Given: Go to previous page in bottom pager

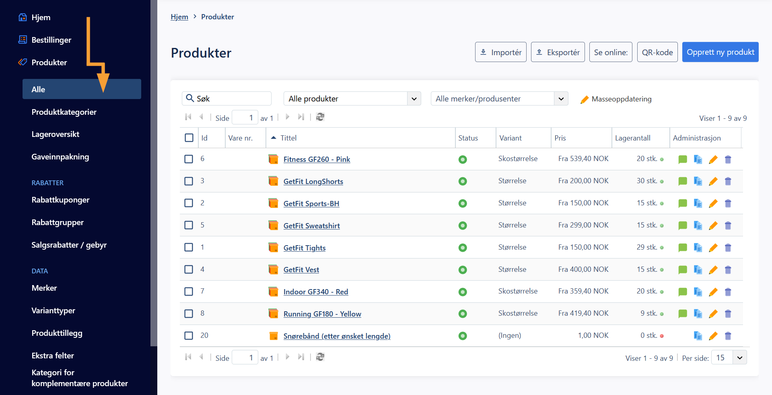Looking at the screenshot, I should (x=201, y=357).
